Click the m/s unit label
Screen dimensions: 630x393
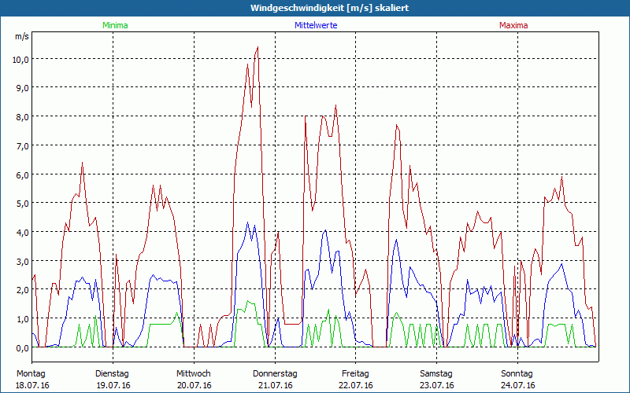(x=22, y=37)
